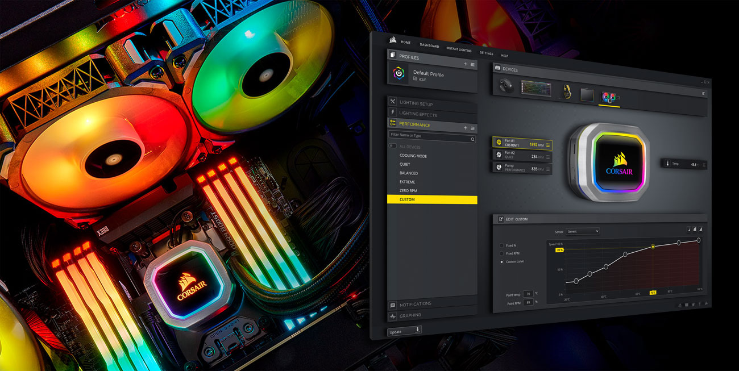Click the Performance sliders icon
Screen dimensions: 739x371
[x=393, y=123]
